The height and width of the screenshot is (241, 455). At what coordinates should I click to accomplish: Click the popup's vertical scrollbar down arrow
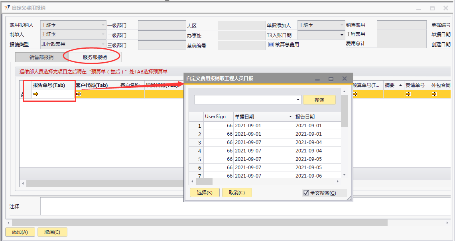(x=344, y=175)
